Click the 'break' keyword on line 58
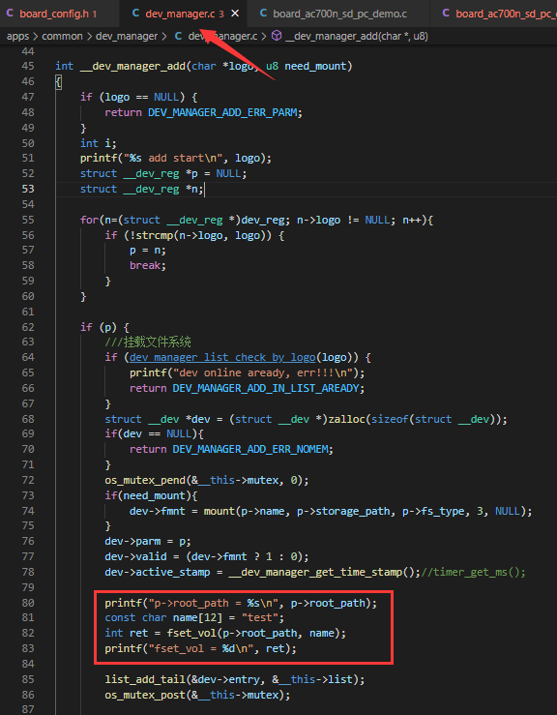 tap(144, 265)
